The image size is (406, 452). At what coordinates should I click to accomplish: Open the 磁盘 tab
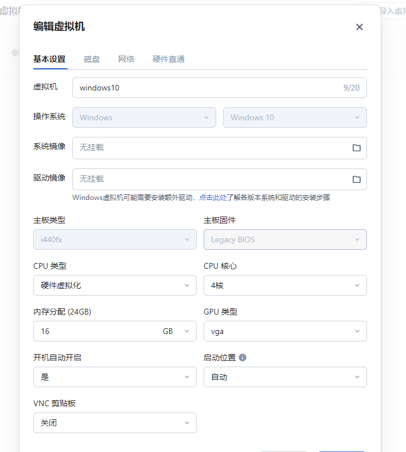coord(92,59)
